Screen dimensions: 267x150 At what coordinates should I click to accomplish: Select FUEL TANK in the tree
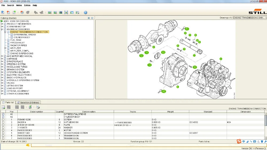[16, 40]
